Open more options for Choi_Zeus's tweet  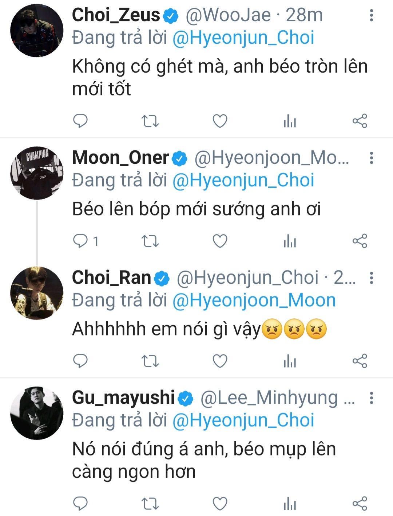371,15
